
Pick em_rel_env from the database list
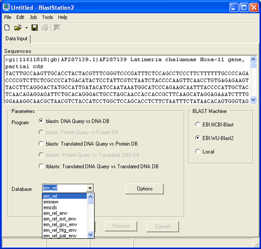click(x=65, y=213)
